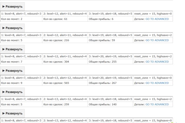Select the '3: level=20' cell in 304-trades table
Screen dimensions: 185x123
pos(110,56)
